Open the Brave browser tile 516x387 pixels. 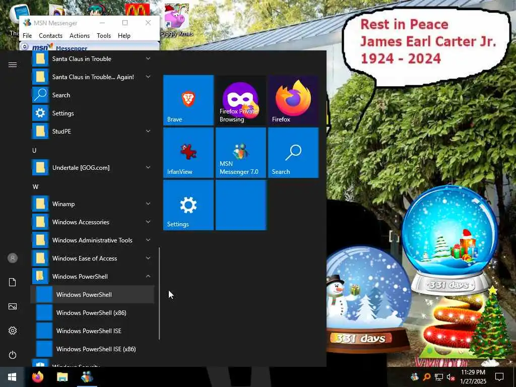point(188,100)
